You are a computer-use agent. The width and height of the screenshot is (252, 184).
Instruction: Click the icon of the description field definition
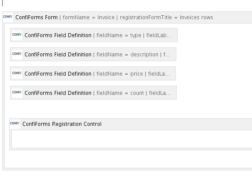(x=17, y=54)
